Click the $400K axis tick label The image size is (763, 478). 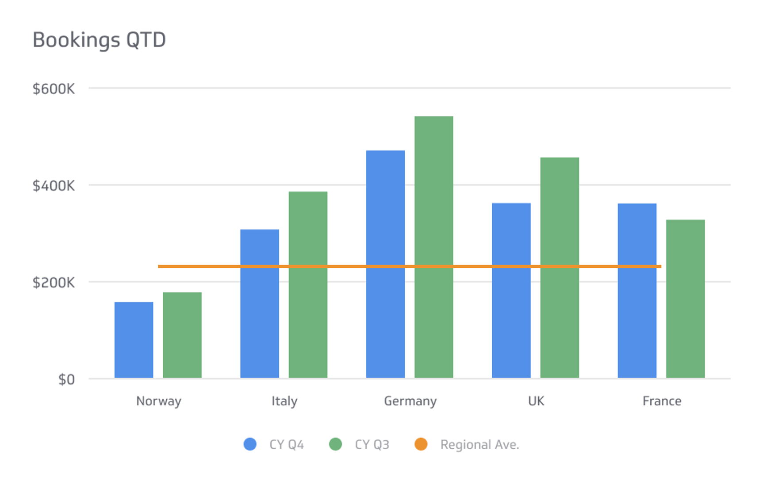coord(54,185)
